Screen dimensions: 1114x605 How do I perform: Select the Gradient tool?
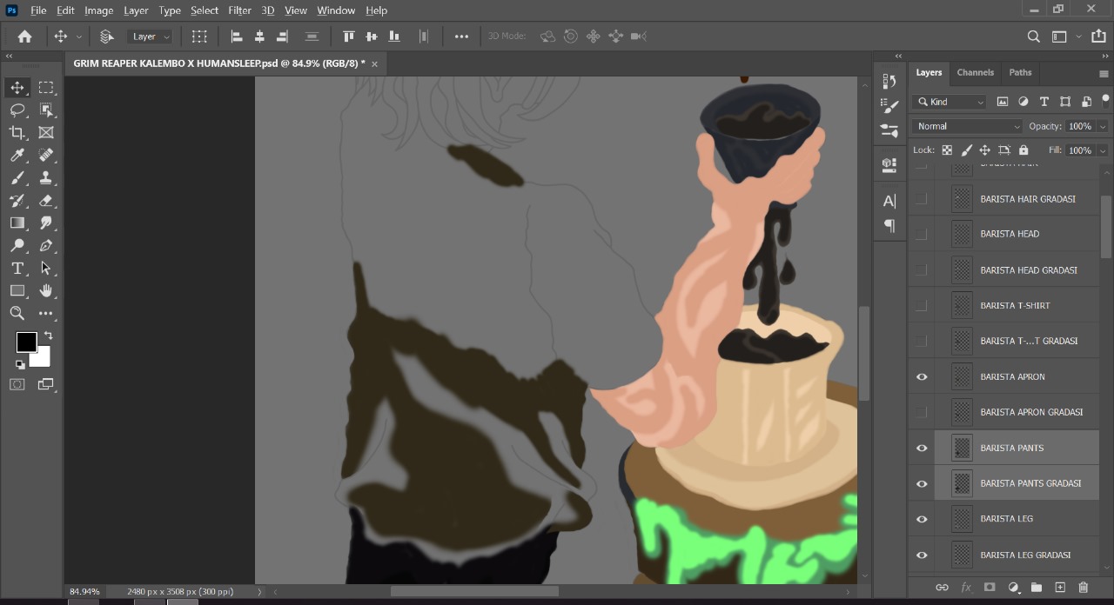17,223
